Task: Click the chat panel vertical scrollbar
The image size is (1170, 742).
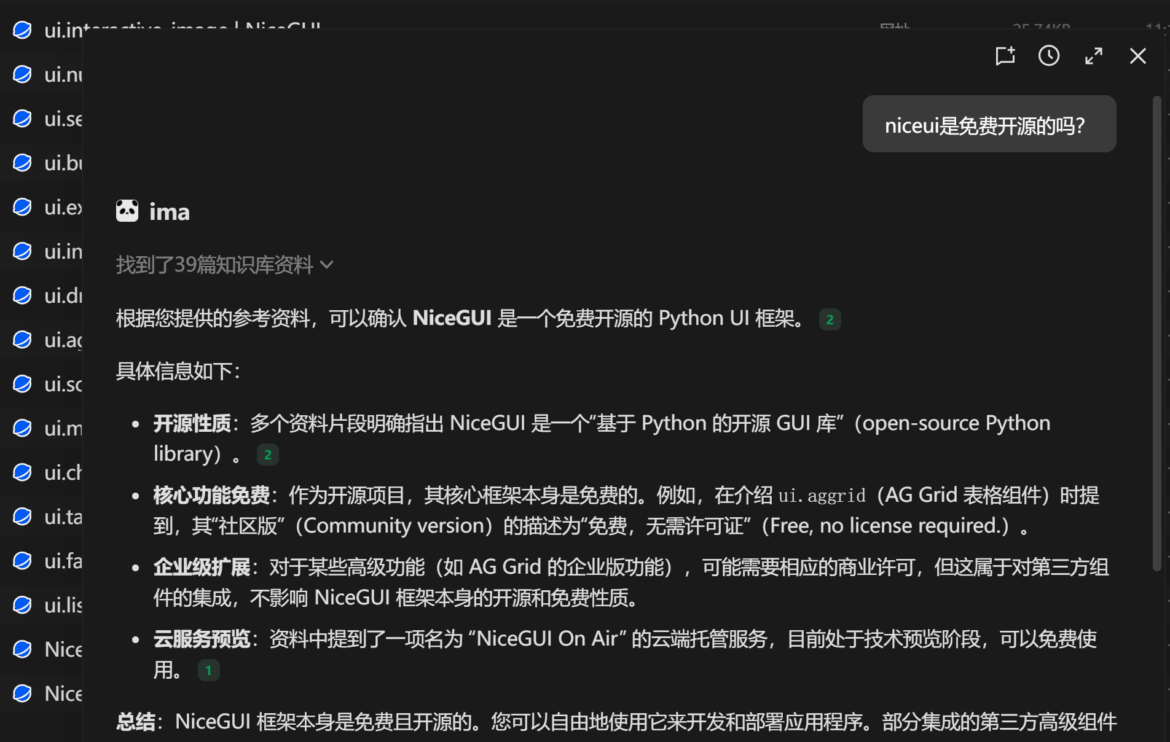Action: point(1156,334)
